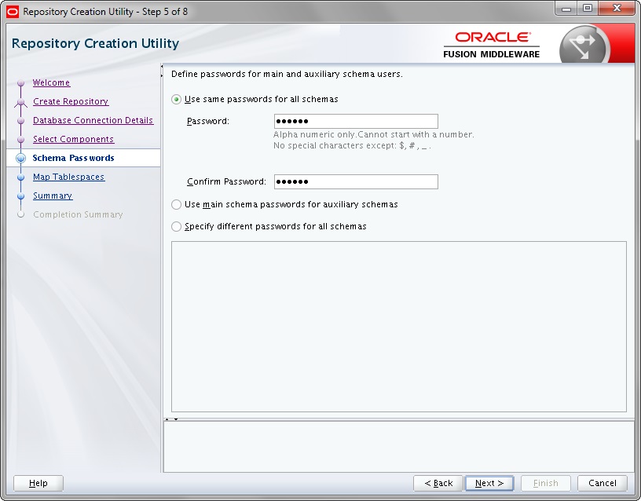
Task: Close the Repository Creation Utility window
Action: point(617,9)
